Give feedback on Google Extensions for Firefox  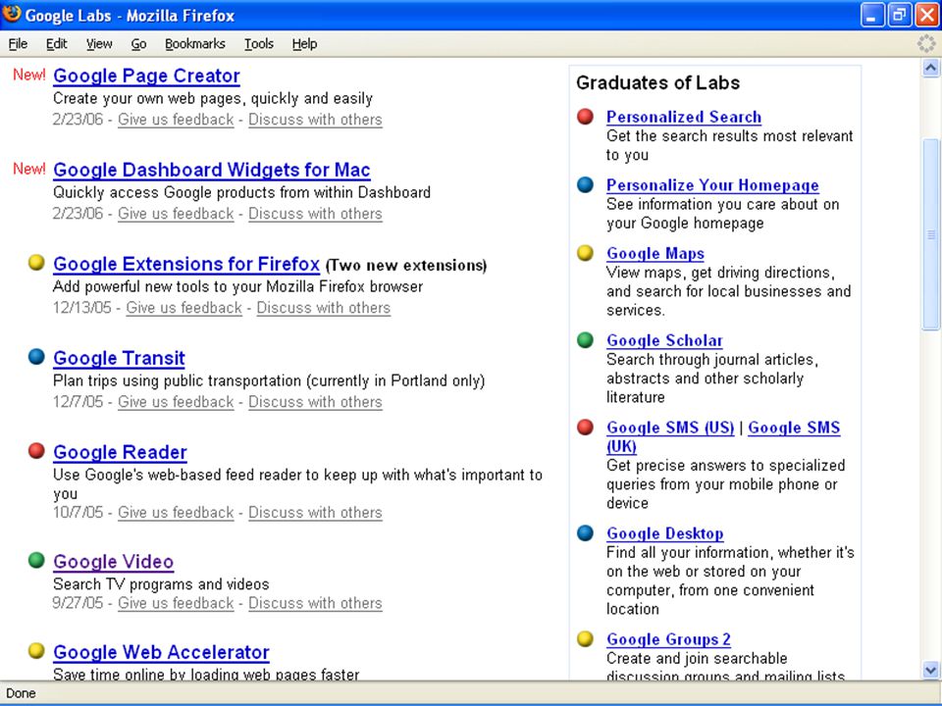point(183,308)
